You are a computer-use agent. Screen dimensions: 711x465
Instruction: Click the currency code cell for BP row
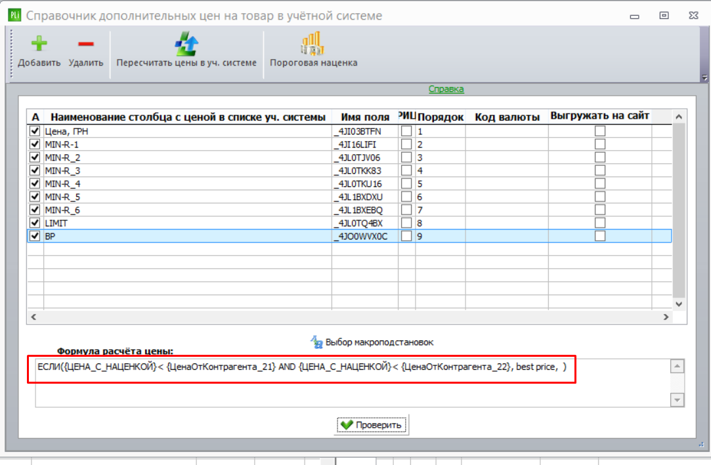tap(507, 236)
